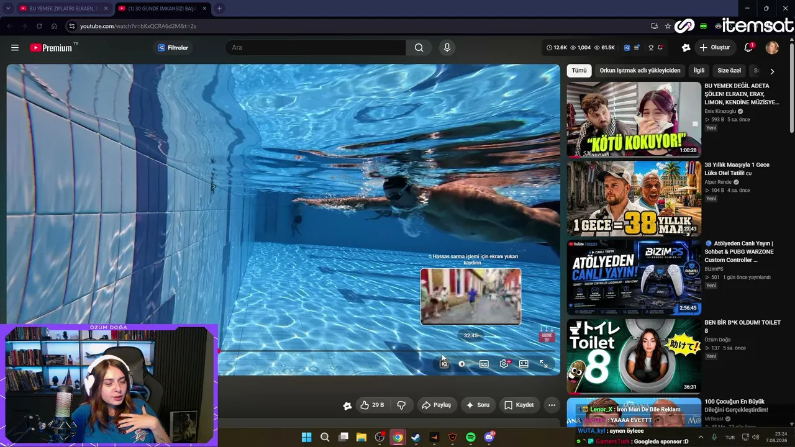795x447 pixels.
Task: Open the Atölyeden Canlı Yayın thumbnail
Action: point(634,277)
